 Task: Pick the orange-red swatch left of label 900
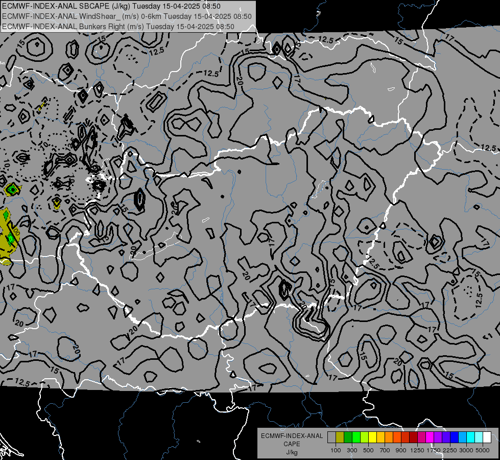397,438
